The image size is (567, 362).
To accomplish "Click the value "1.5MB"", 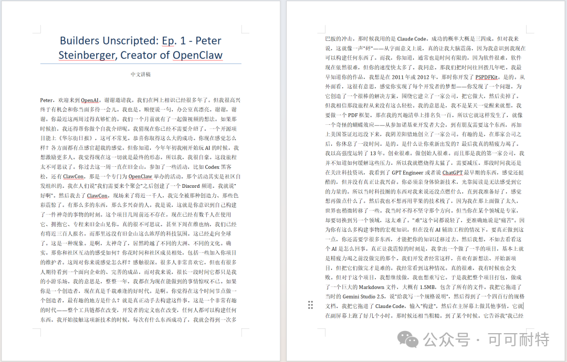I will [427, 287].
